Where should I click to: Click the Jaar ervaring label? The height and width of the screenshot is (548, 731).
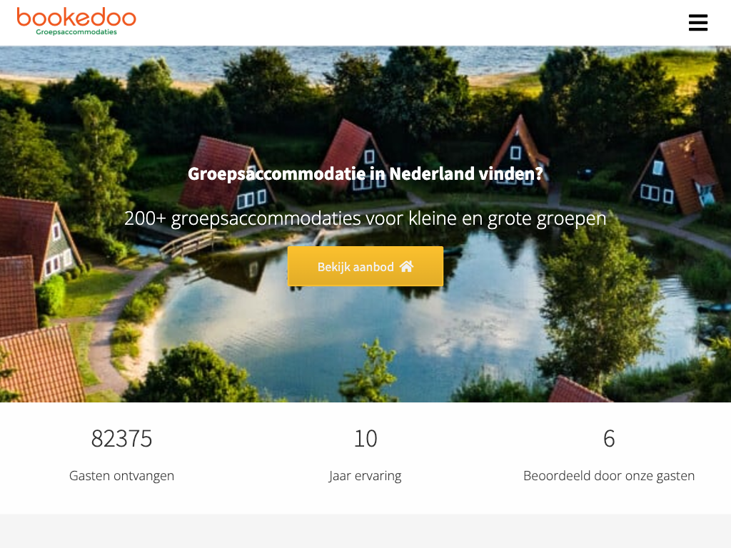click(365, 476)
